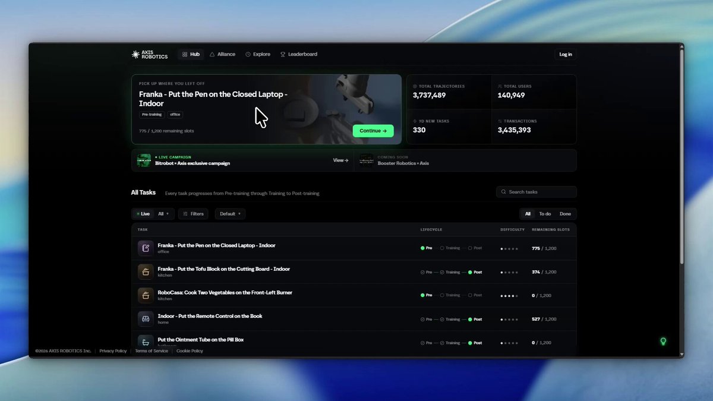This screenshot has width=713, height=401.
Task: Open the Leaderboard tab
Action: [299, 54]
